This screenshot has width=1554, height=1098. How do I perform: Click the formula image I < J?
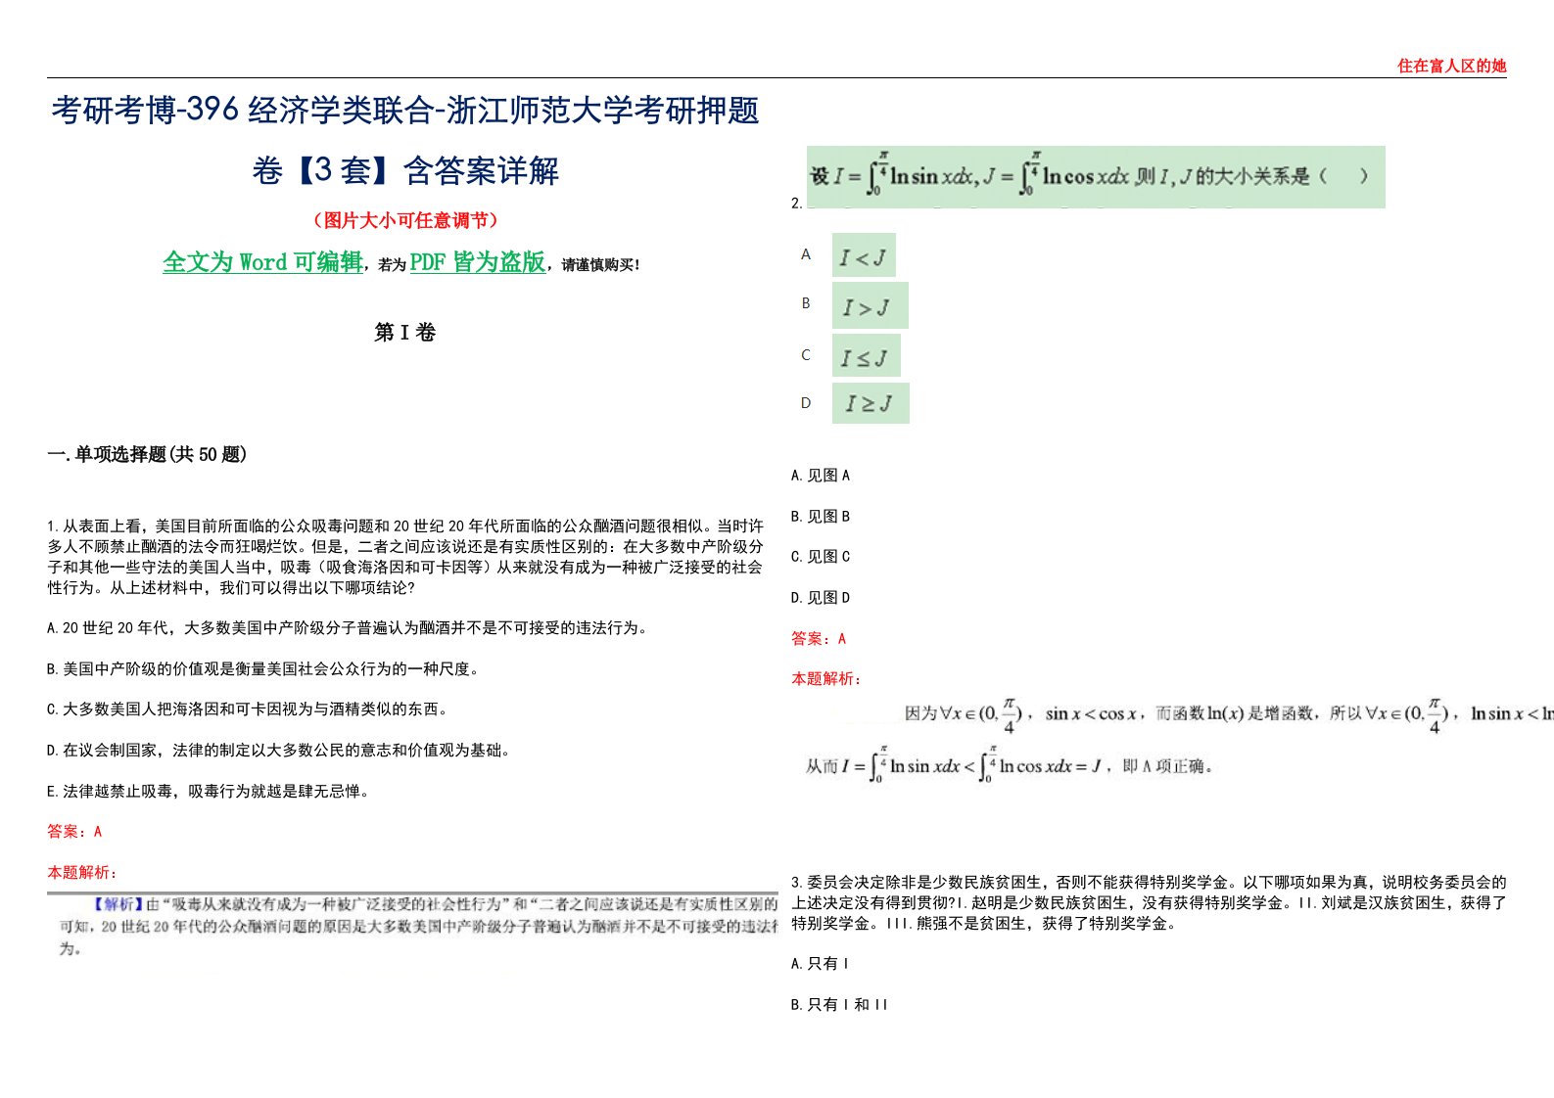coord(864,256)
